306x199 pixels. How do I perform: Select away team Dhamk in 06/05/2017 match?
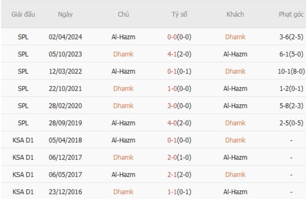click(235, 175)
